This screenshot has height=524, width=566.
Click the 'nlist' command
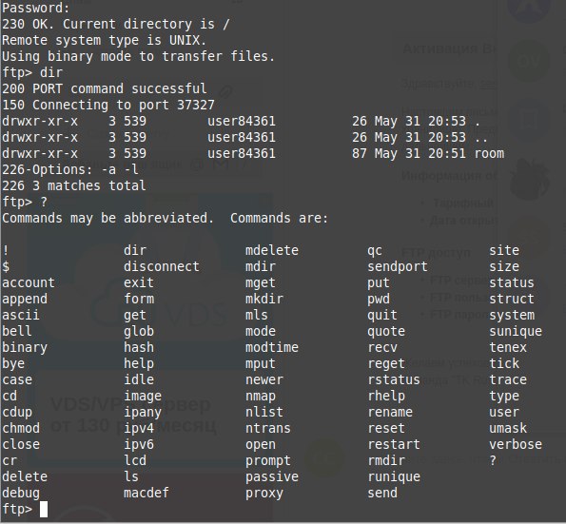pyautogui.click(x=264, y=412)
